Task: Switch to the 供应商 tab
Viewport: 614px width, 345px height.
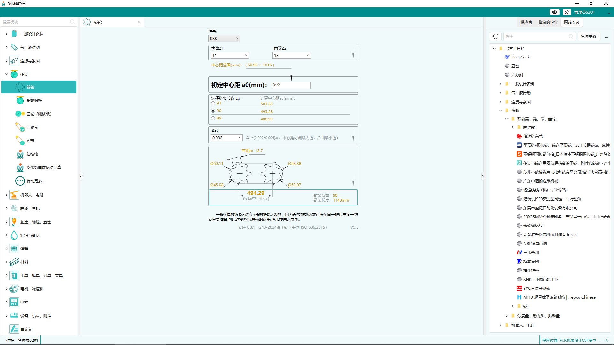Action: (x=526, y=22)
